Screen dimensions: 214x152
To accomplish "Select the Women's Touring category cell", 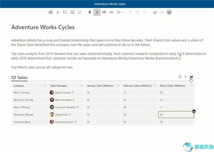I will point(30,100).
